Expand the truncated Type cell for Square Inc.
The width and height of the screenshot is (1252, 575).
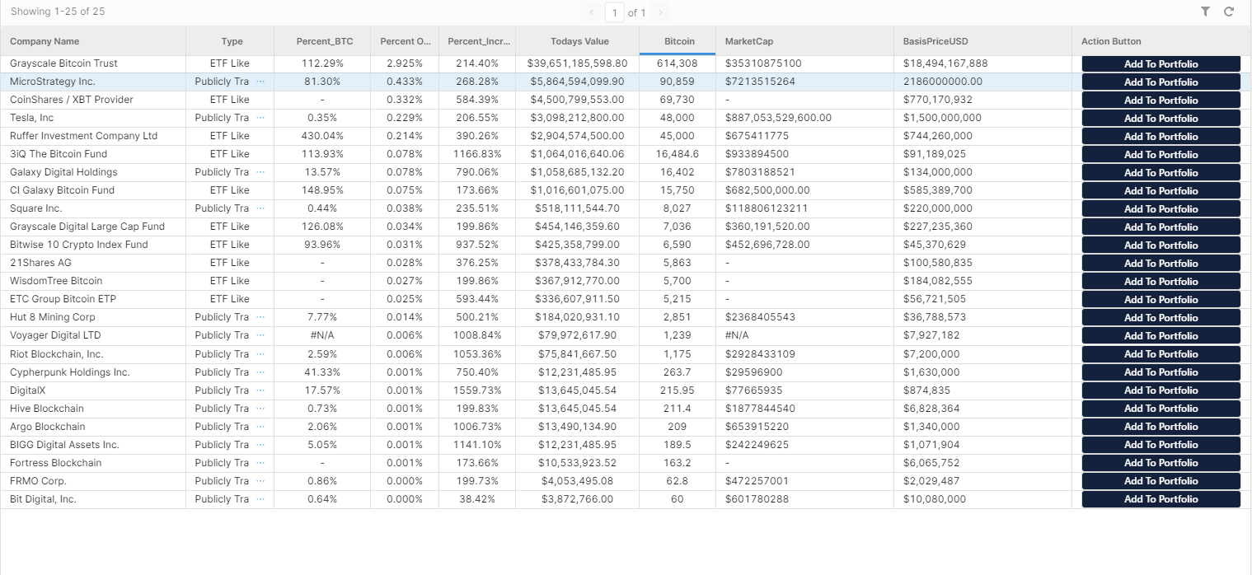[x=260, y=208]
